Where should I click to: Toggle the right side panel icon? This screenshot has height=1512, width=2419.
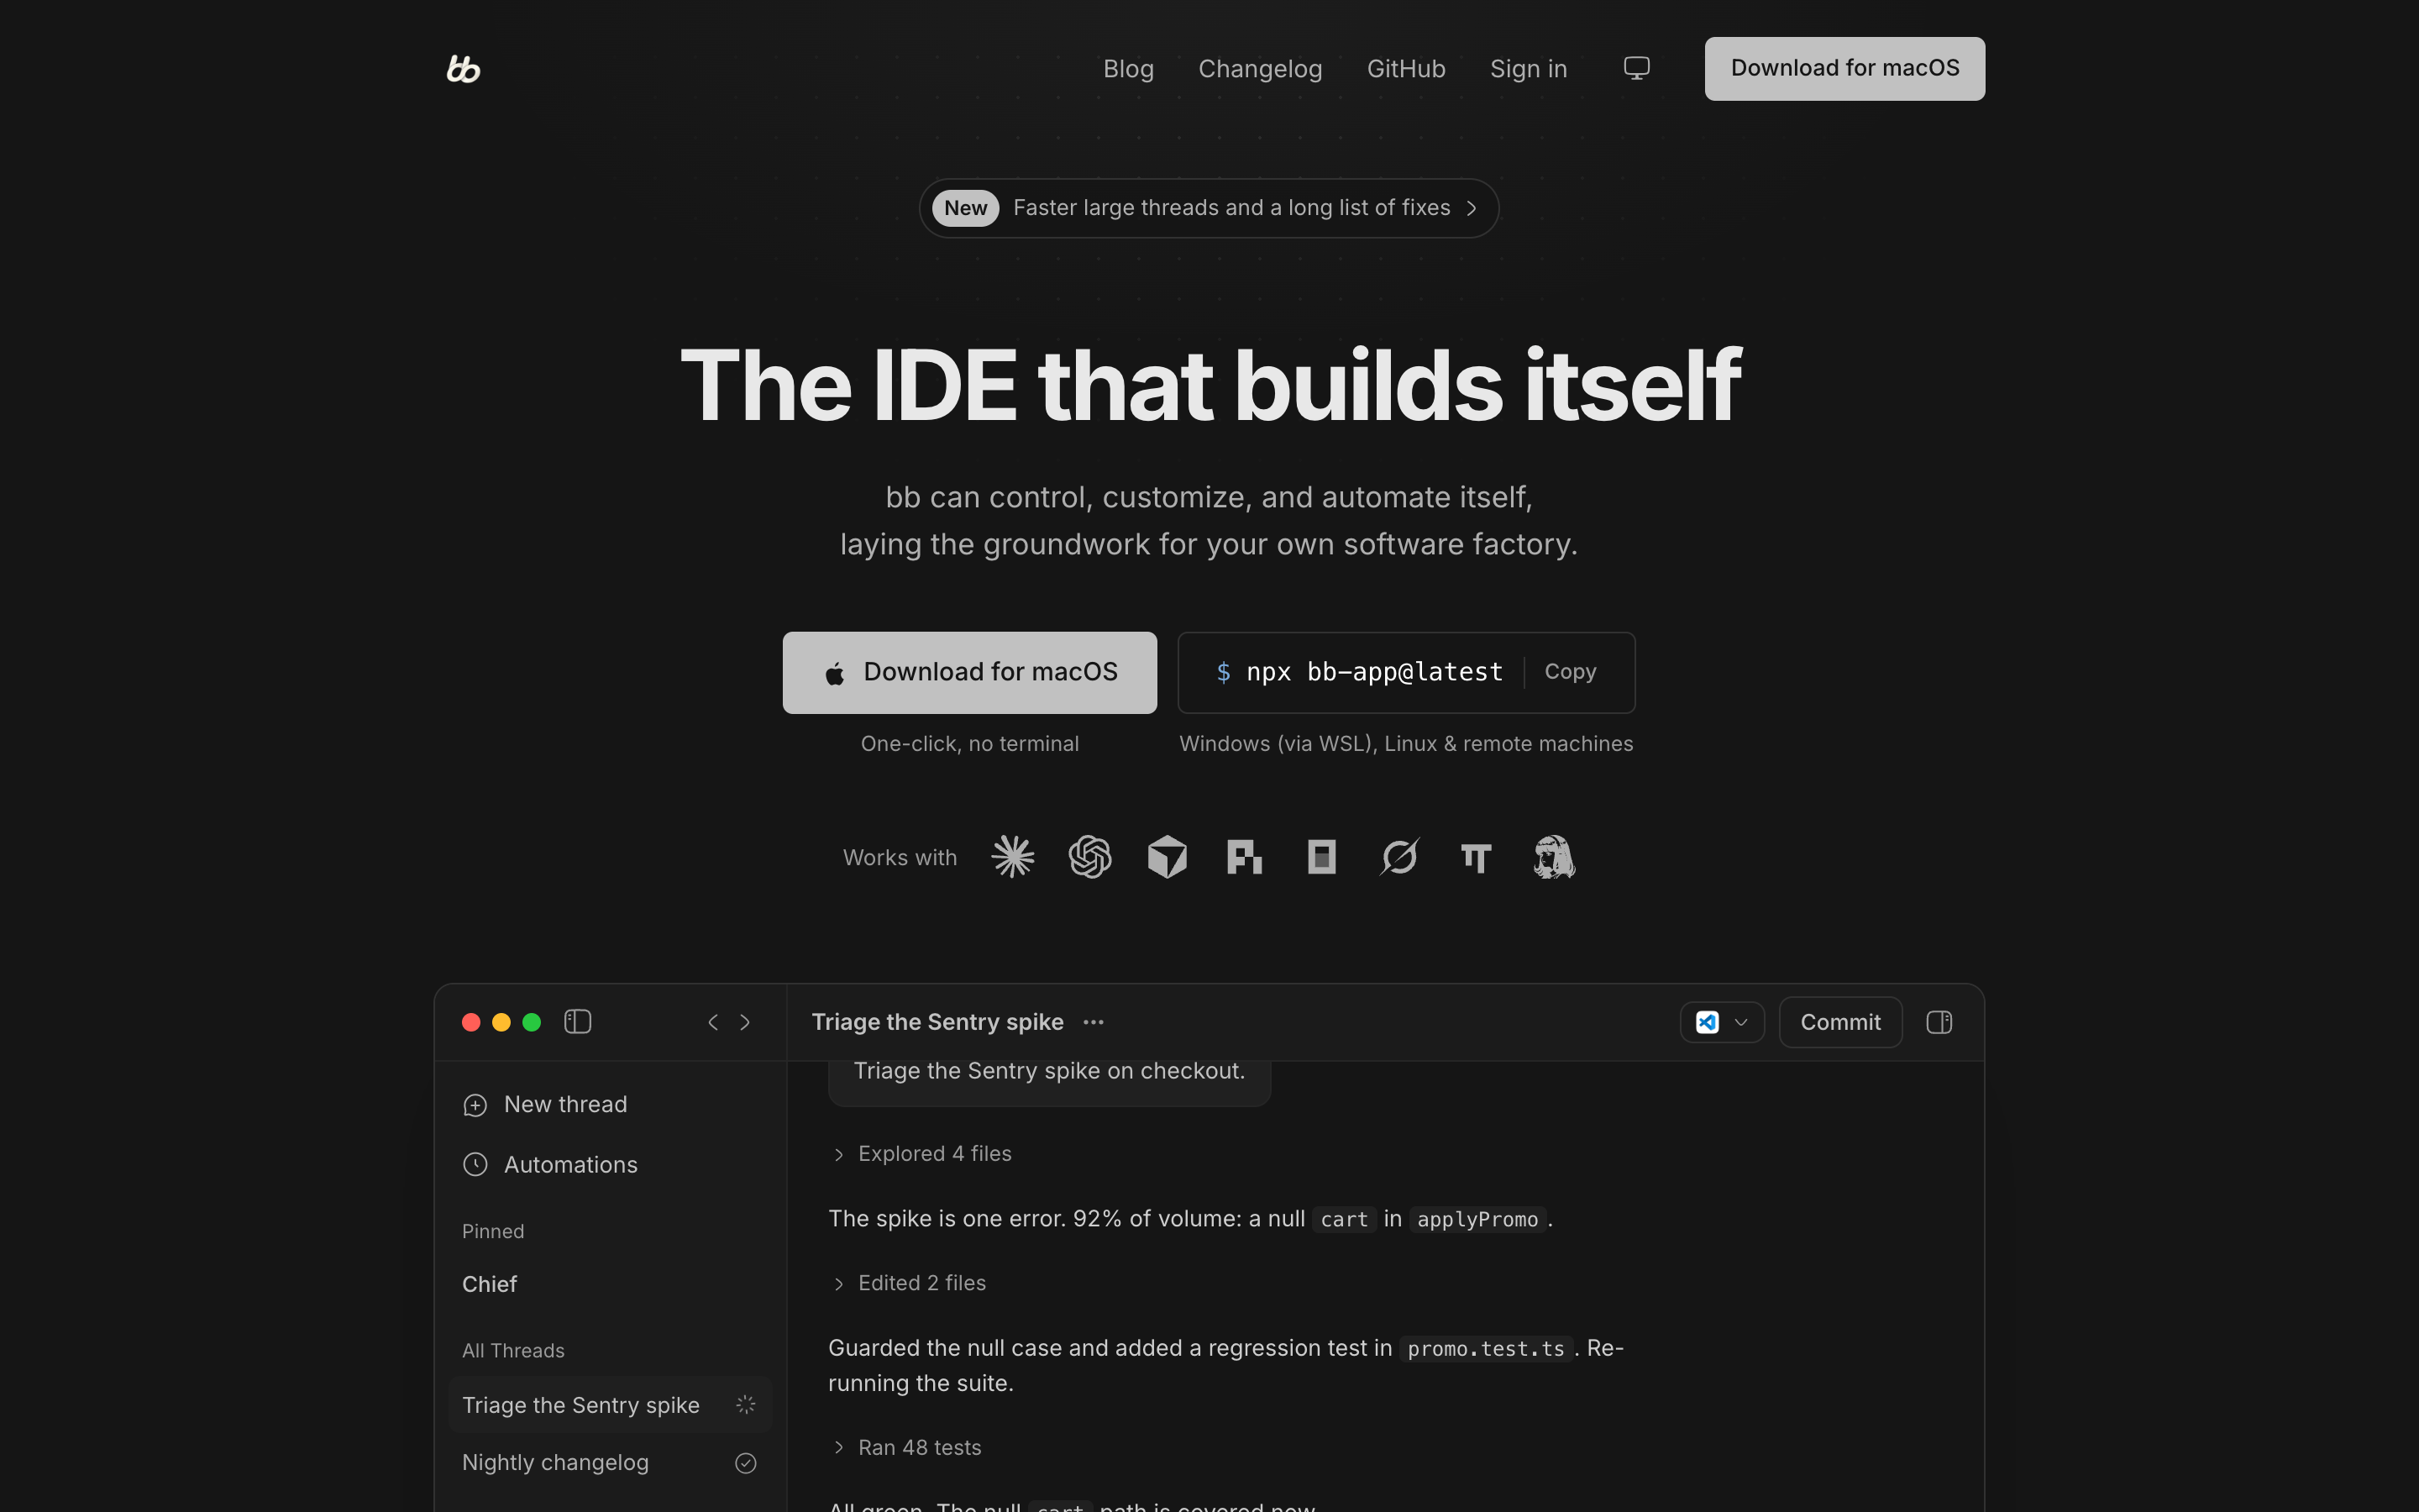click(x=1939, y=1022)
